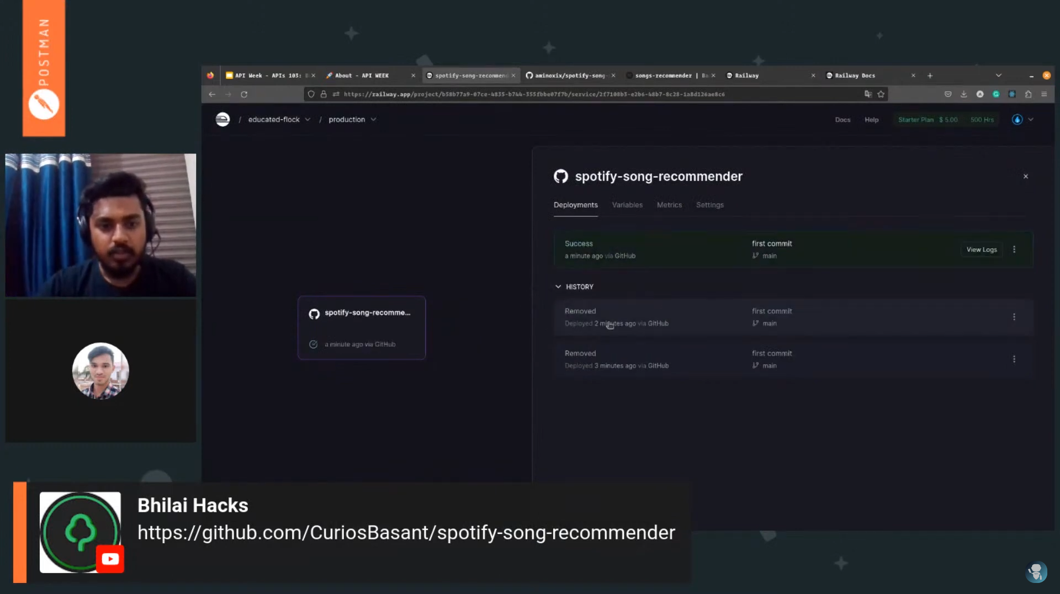Switch to the Variables tab
Image resolution: width=1060 pixels, height=594 pixels.
627,205
